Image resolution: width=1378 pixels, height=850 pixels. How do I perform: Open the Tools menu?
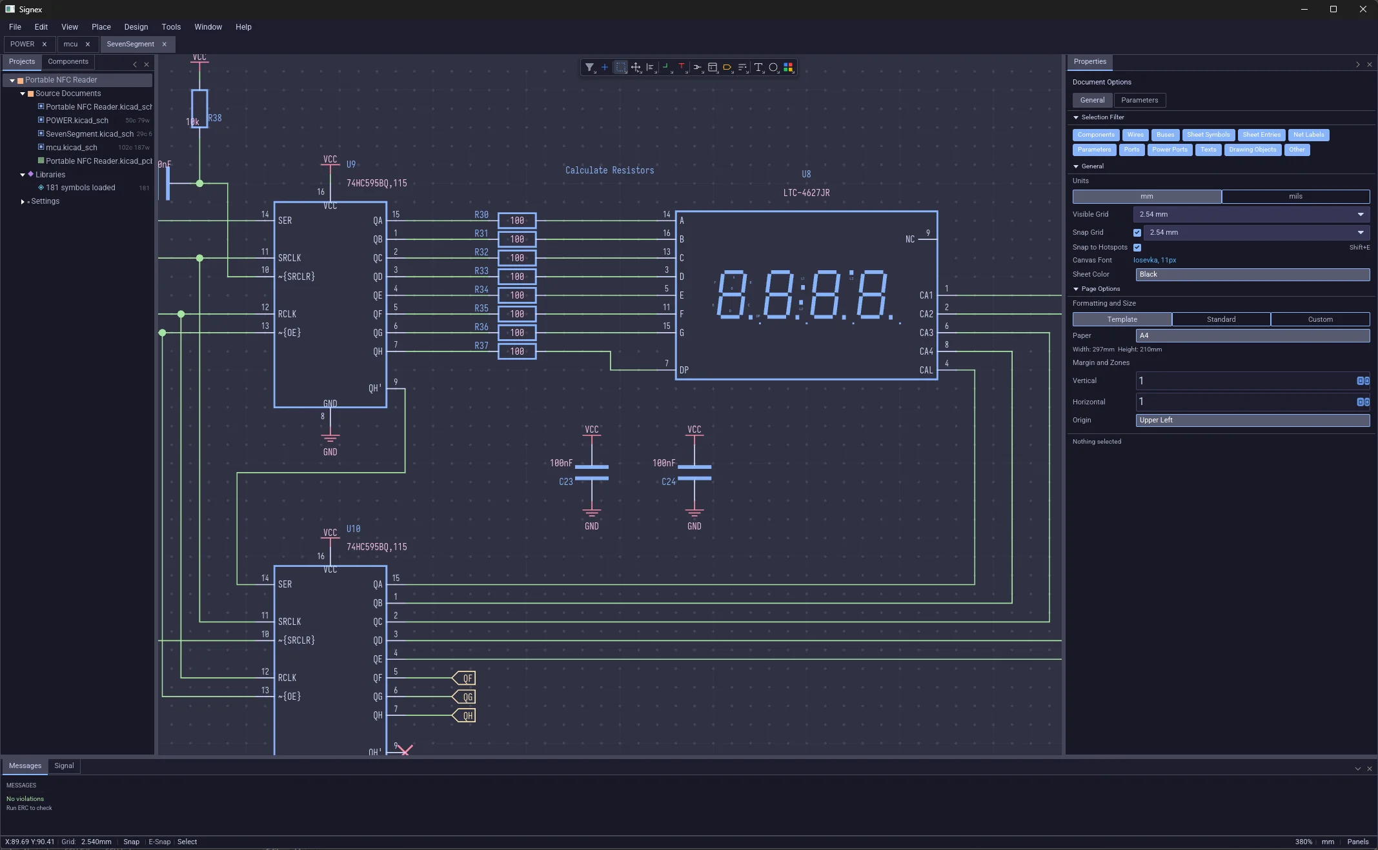tap(171, 27)
